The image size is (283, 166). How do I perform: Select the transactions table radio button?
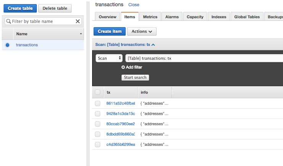pos(7,45)
